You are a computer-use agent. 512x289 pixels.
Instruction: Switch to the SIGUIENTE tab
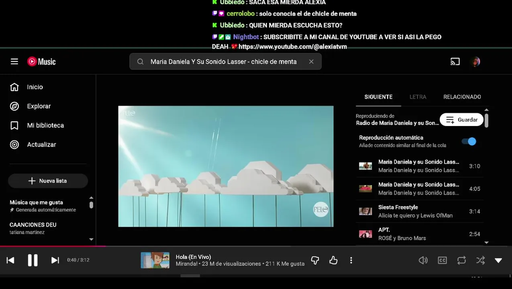tap(378, 97)
